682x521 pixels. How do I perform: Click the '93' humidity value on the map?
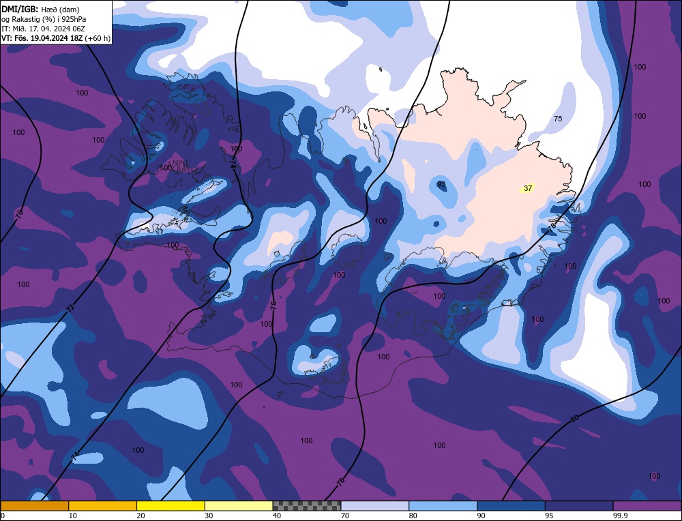tap(441, 184)
